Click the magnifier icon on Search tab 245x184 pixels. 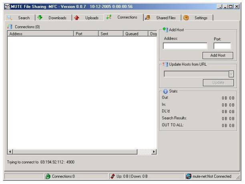point(10,18)
